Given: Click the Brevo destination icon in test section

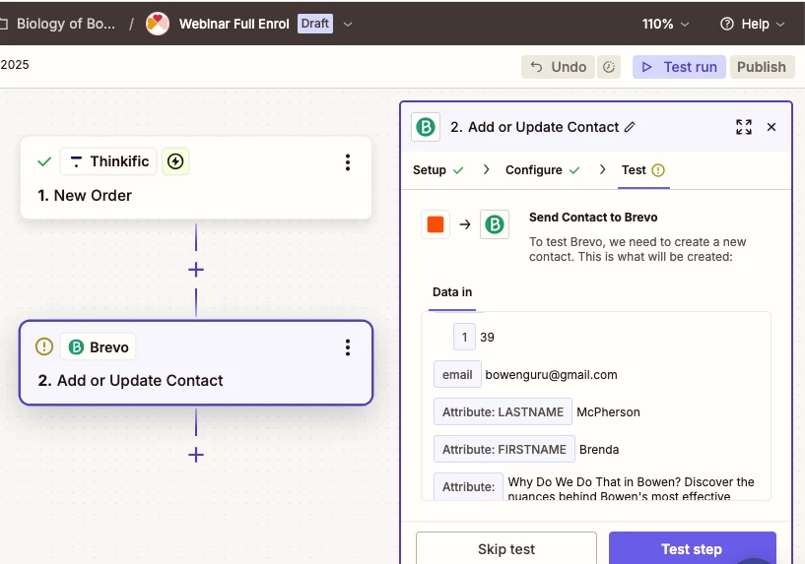Looking at the screenshot, I should tap(495, 224).
